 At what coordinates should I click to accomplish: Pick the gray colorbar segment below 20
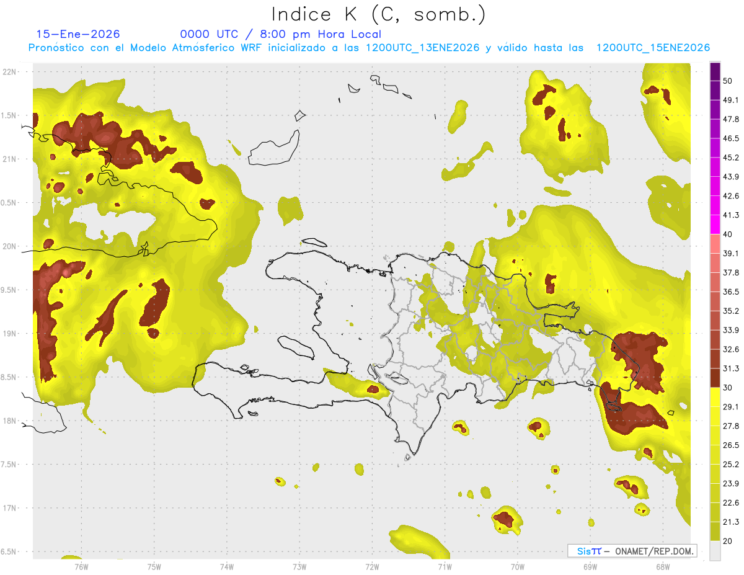(715, 551)
